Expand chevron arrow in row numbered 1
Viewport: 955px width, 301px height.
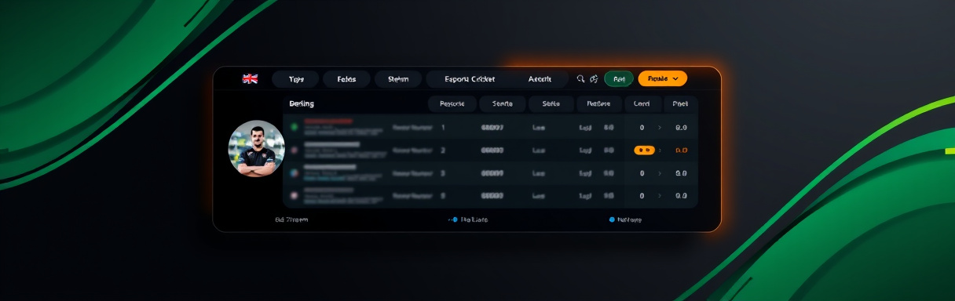660,127
